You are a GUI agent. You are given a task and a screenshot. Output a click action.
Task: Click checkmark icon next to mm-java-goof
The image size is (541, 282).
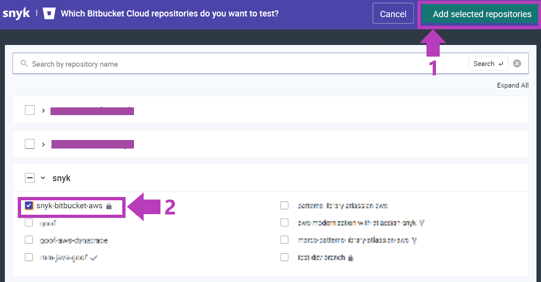pos(94,258)
